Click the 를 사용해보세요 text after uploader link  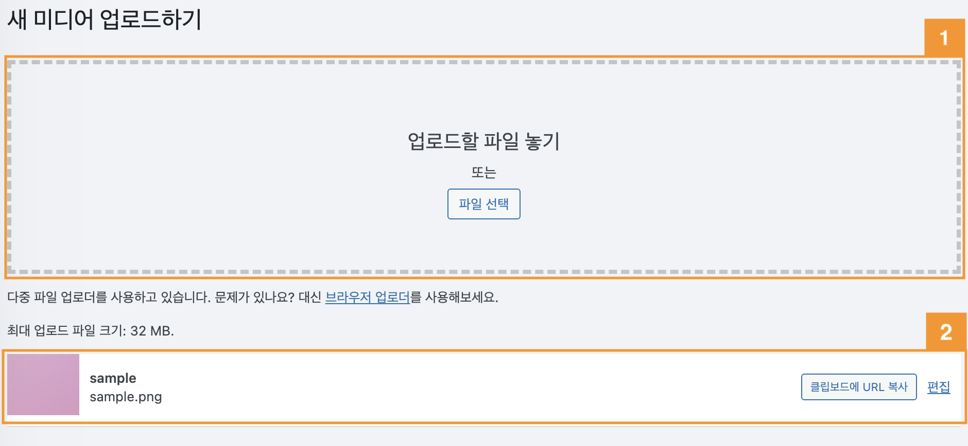tap(454, 297)
